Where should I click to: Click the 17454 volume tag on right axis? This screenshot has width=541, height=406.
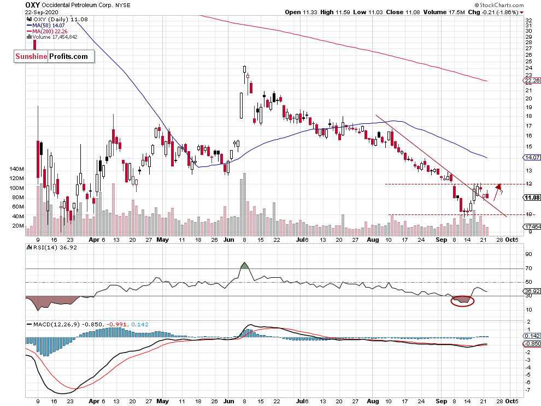click(x=532, y=226)
